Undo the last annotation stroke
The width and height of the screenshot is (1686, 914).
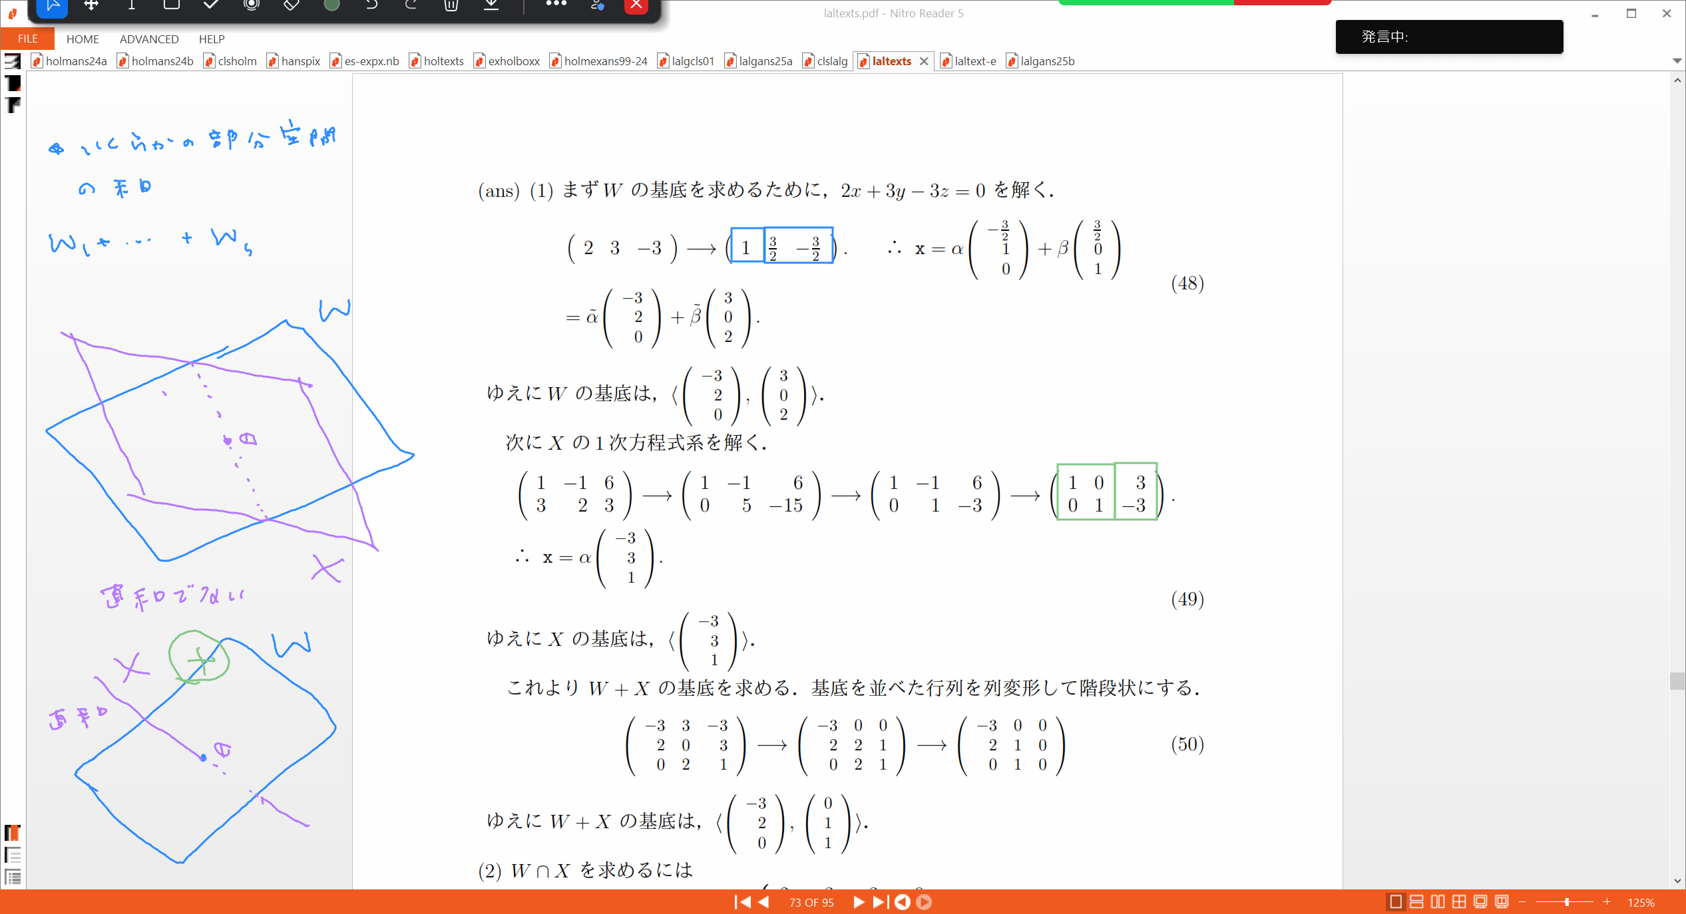tap(371, 5)
